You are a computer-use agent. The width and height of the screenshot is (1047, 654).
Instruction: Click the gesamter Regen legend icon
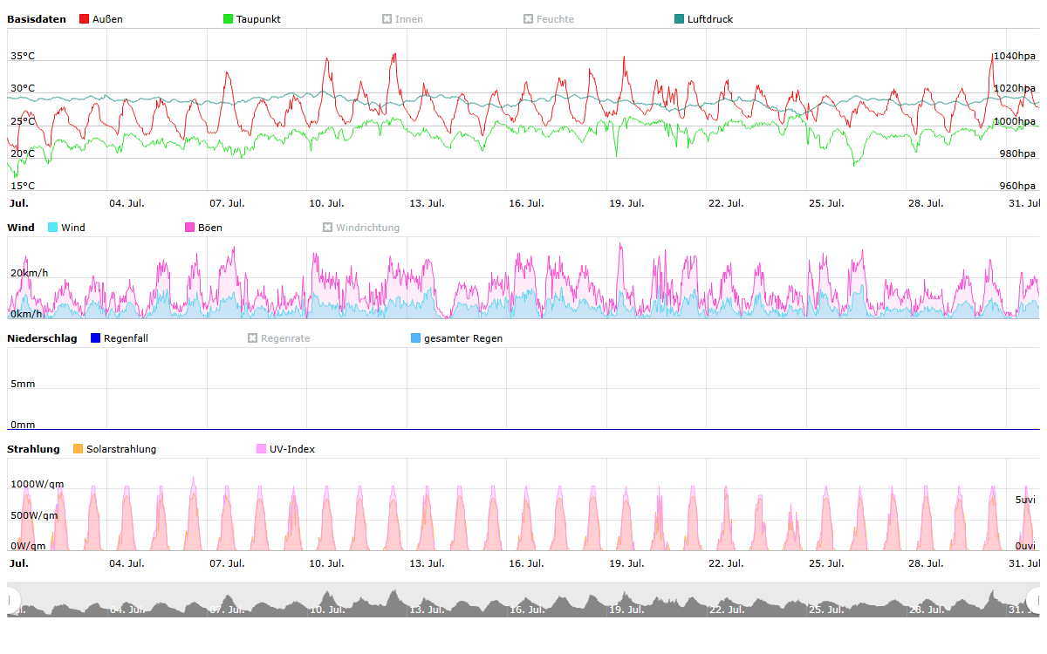pyautogui.click(x=416, y=338)
